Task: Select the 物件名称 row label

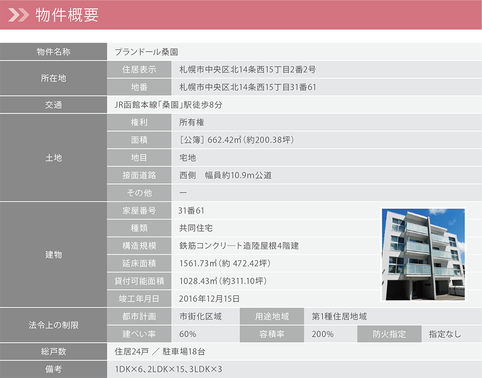Action: click(x=53, y=52)
